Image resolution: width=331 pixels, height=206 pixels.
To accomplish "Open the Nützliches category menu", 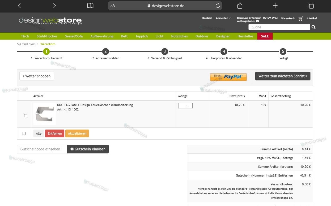I will tap(179, 36).
